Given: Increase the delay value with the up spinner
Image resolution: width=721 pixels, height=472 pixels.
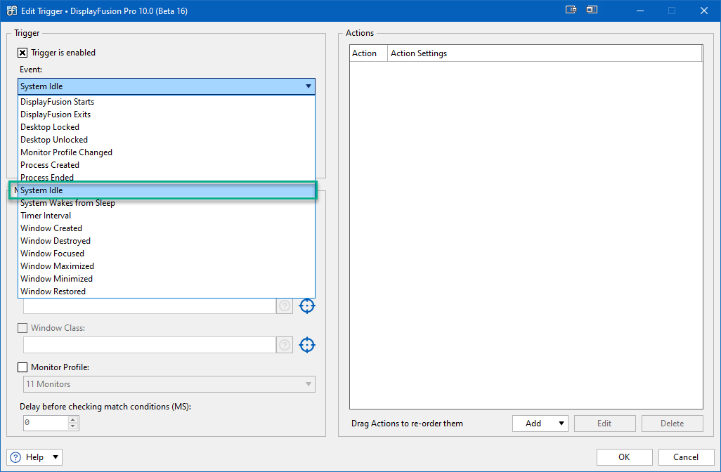Looking at the screenshot, I should [x=73, y=419].
